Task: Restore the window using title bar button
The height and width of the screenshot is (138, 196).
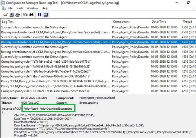Action: tap(188, 2)
